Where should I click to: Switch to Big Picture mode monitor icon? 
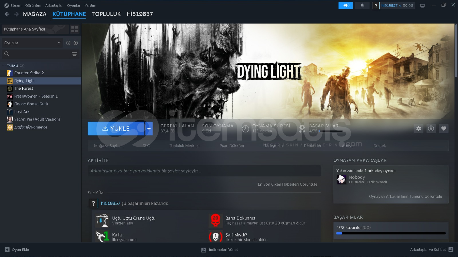(422, 5)
